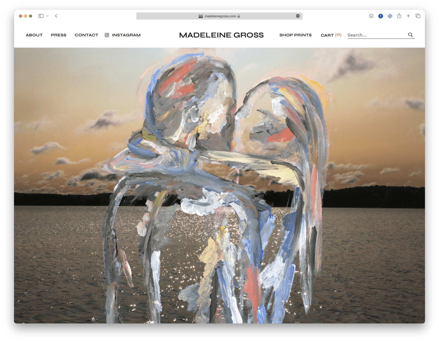
Task: Go back with the browser back arrow
Action: point(56,16)
